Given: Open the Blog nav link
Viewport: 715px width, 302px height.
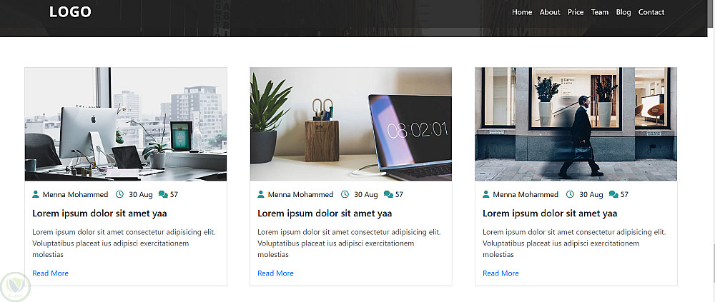Looking at the screenshot, I should [x=623, y=12].
